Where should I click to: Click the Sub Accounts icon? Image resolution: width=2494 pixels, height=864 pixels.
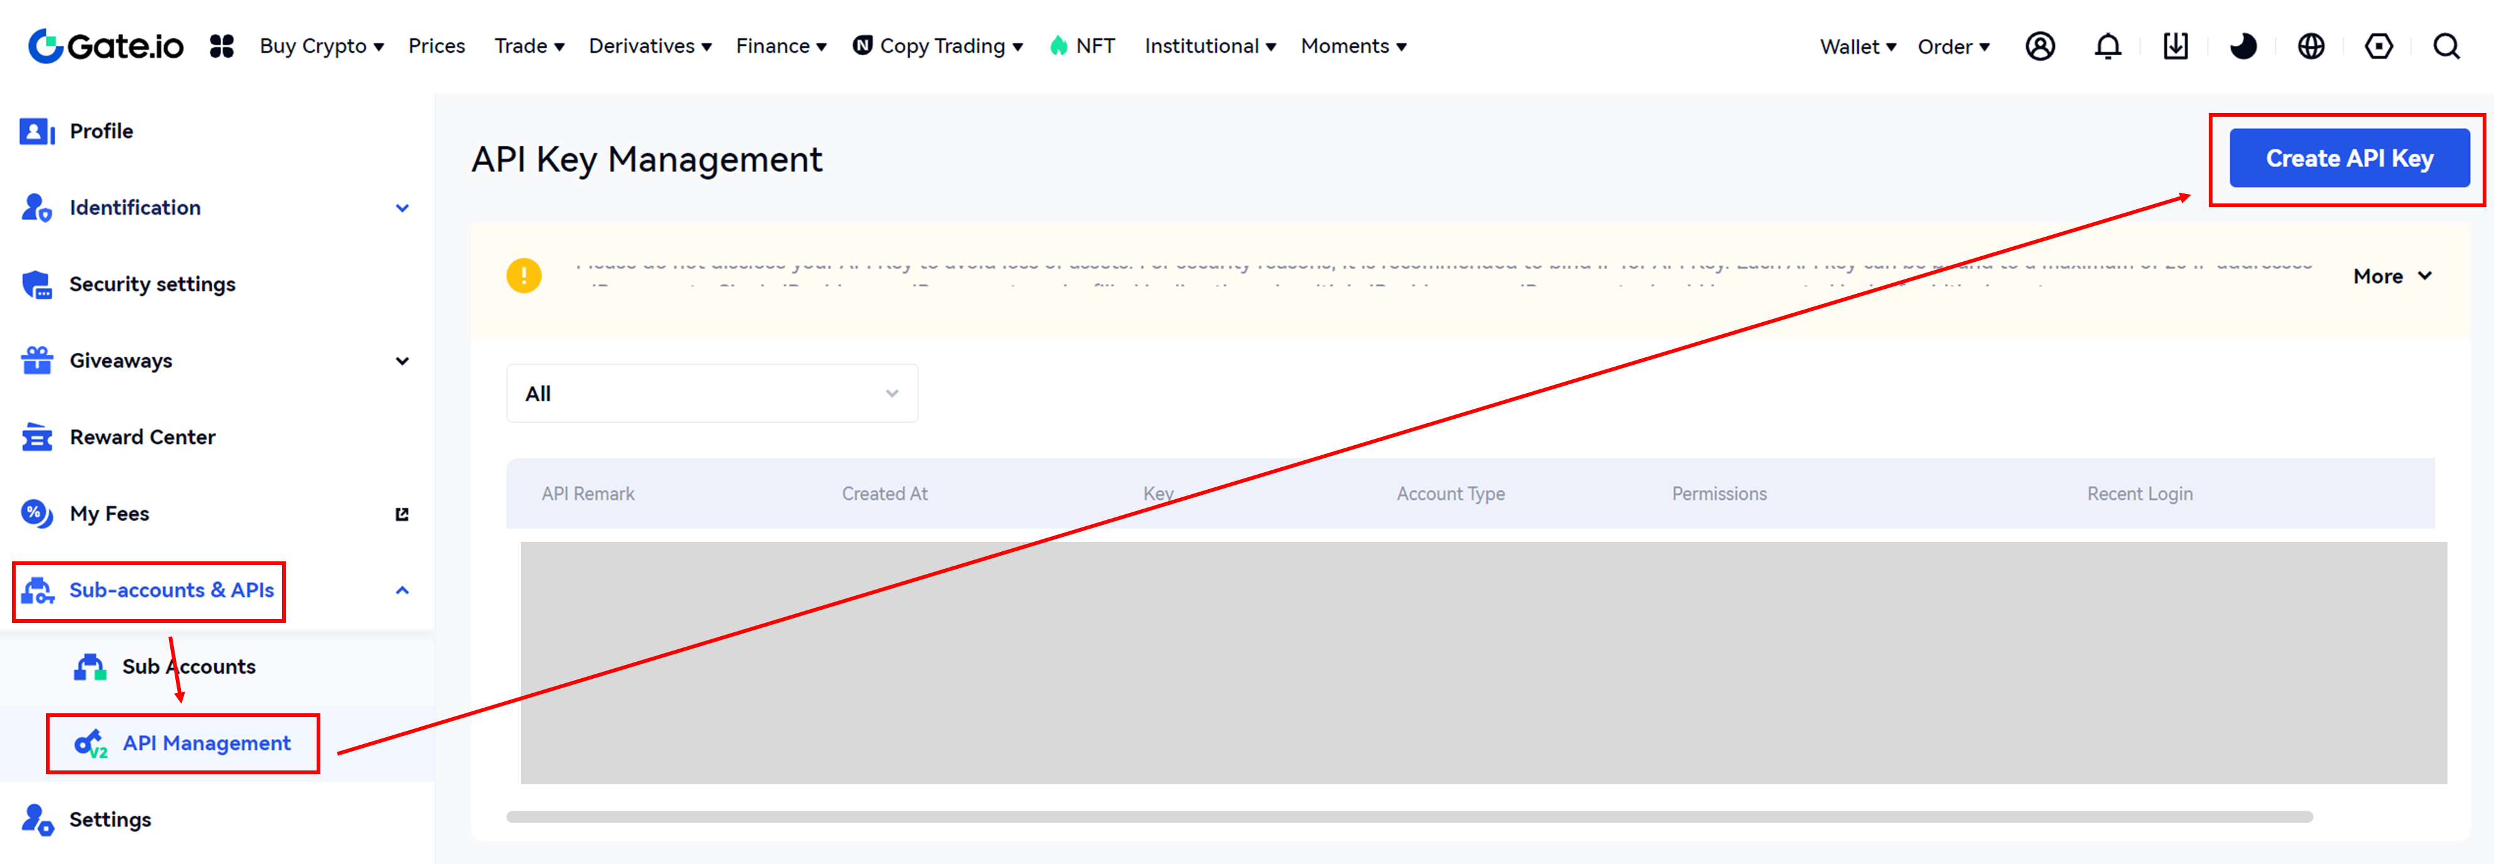90,667
